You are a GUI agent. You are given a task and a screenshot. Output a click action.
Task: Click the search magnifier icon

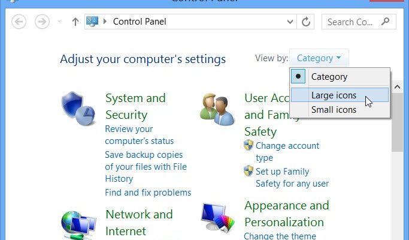point(385,21)
